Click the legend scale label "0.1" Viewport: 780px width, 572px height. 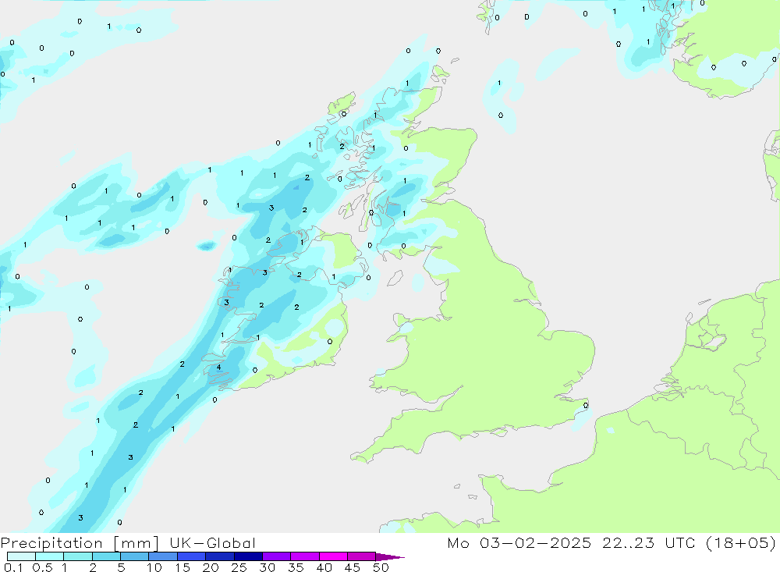pyautogui.click(x=13, y=567)
